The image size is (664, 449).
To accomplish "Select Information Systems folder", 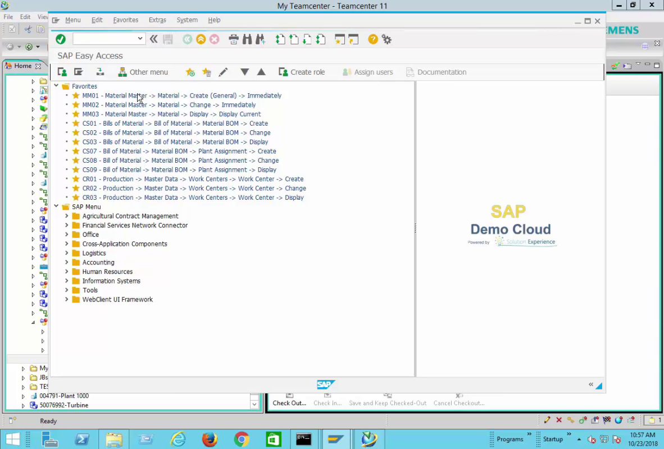I will [111, 281].
